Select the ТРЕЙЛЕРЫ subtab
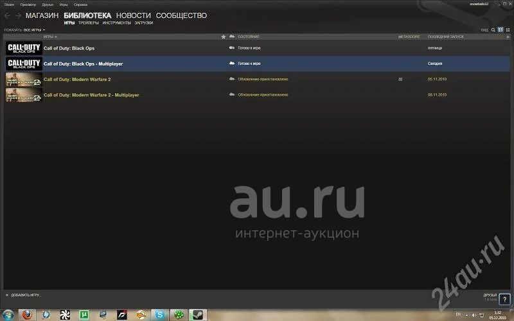 click(89, 23)
